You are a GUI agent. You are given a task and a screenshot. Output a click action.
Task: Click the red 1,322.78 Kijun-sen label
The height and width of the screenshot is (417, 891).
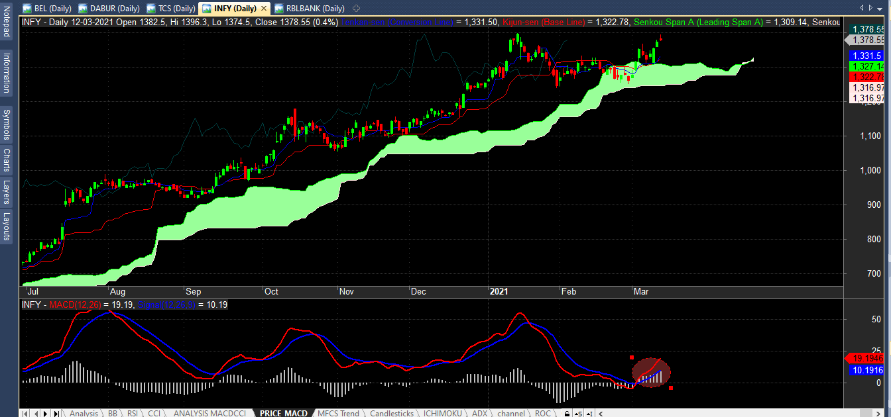(x=867, y=77)
